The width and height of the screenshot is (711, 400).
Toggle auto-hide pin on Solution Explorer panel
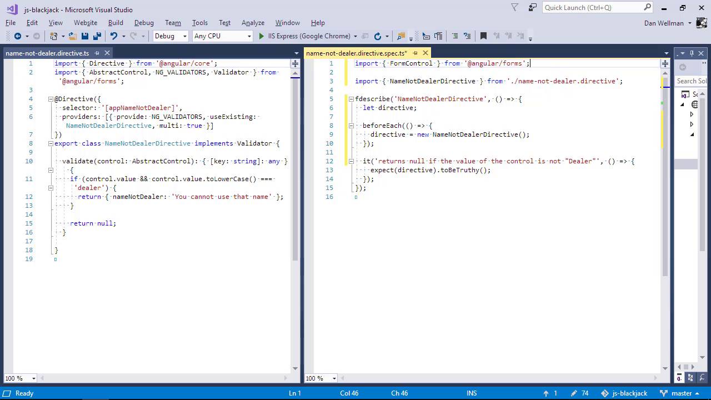tap(692, 53)
